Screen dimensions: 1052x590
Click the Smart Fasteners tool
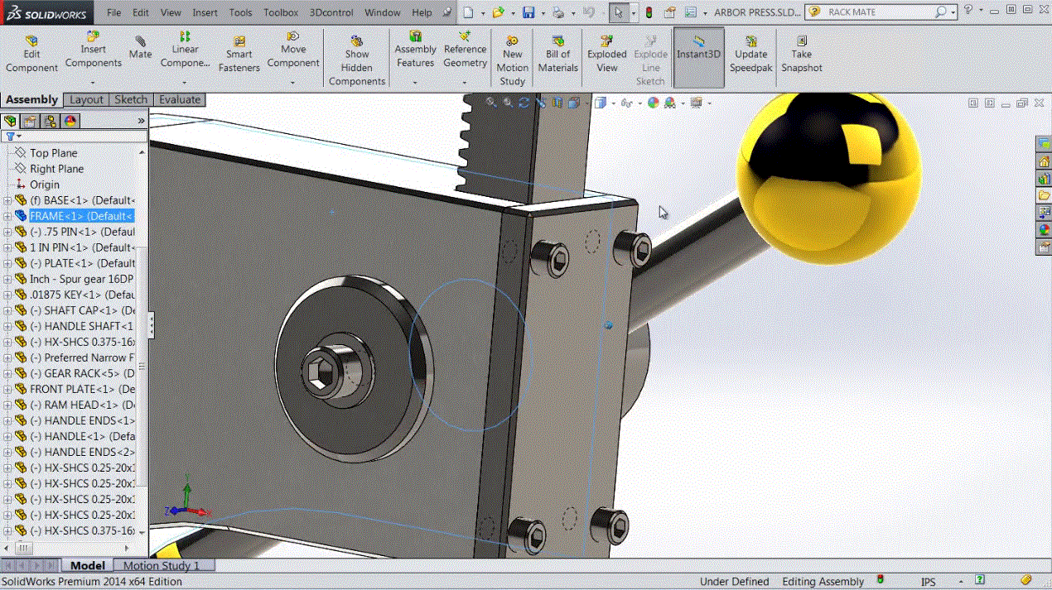point(239,55)
